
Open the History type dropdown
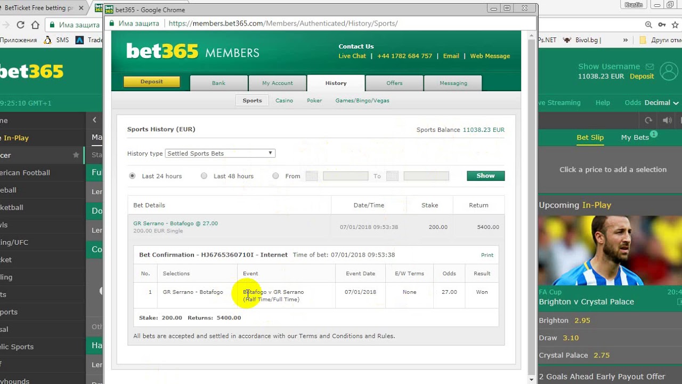point(220,153)
